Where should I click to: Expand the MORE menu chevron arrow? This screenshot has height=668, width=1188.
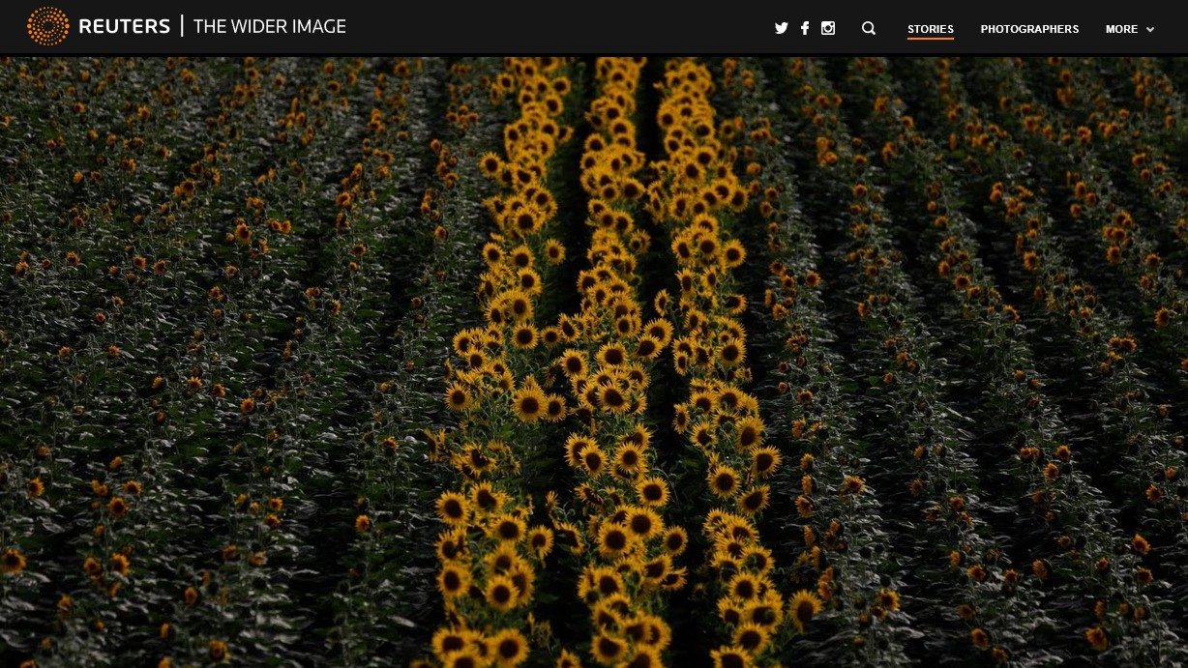coord(1150,30)
